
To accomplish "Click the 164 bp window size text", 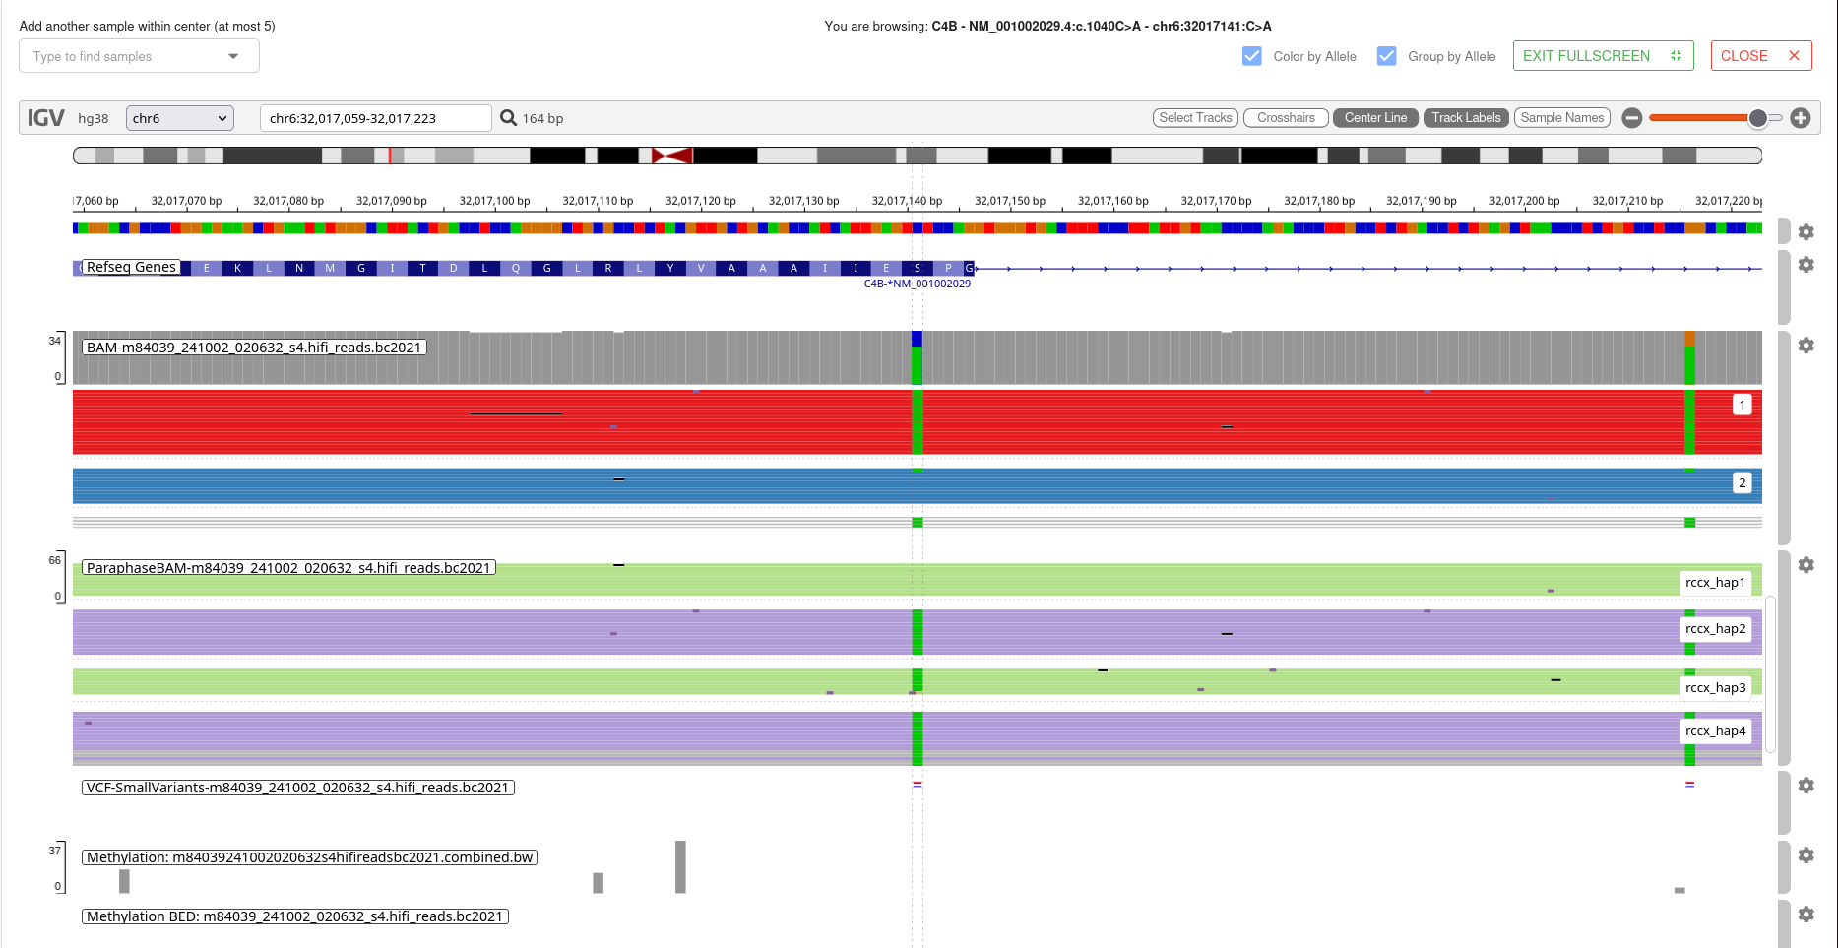I will coord(542,118).
